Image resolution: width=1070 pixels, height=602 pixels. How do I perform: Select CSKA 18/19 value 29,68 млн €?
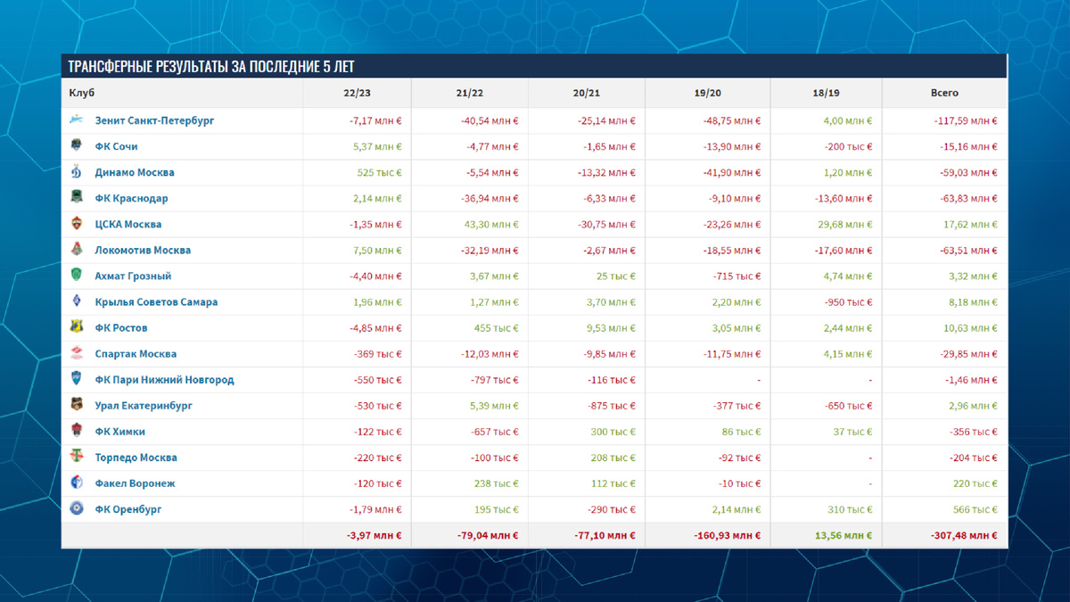click(x=844, y=224)
